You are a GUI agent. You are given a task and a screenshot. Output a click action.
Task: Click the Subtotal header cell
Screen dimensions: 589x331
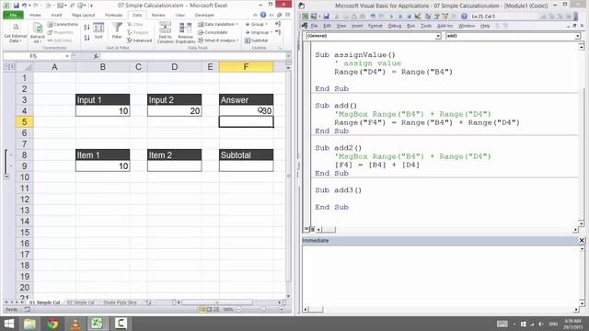point(246,155)
